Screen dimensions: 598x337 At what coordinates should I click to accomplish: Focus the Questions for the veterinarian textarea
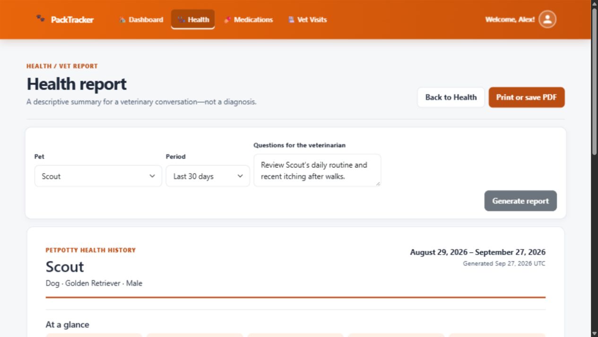coord(317,170)
